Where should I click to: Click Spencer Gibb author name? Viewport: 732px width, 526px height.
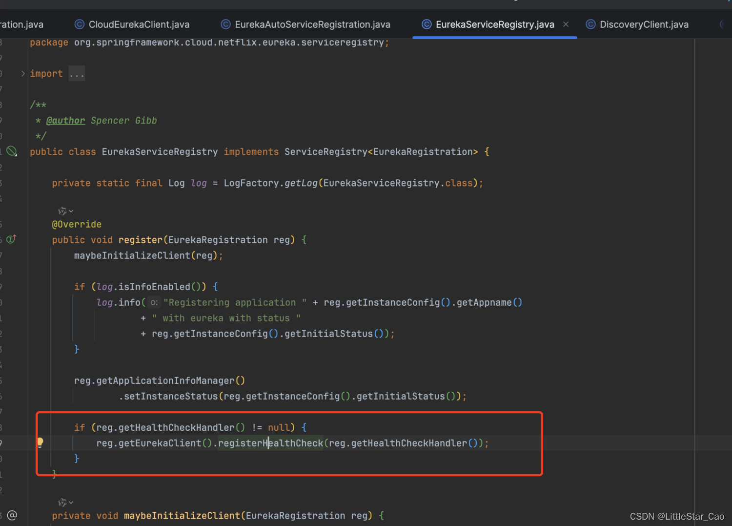[x=124, y=121]
